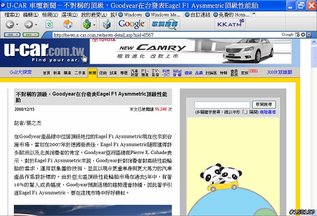
Task: Open the blue dropdown left of address bar
Action: pyautogui.click(x=12, y=35)
